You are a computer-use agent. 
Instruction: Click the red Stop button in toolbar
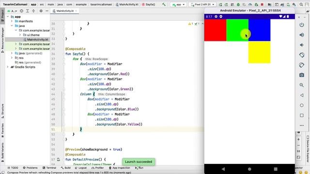click(262, 4)
